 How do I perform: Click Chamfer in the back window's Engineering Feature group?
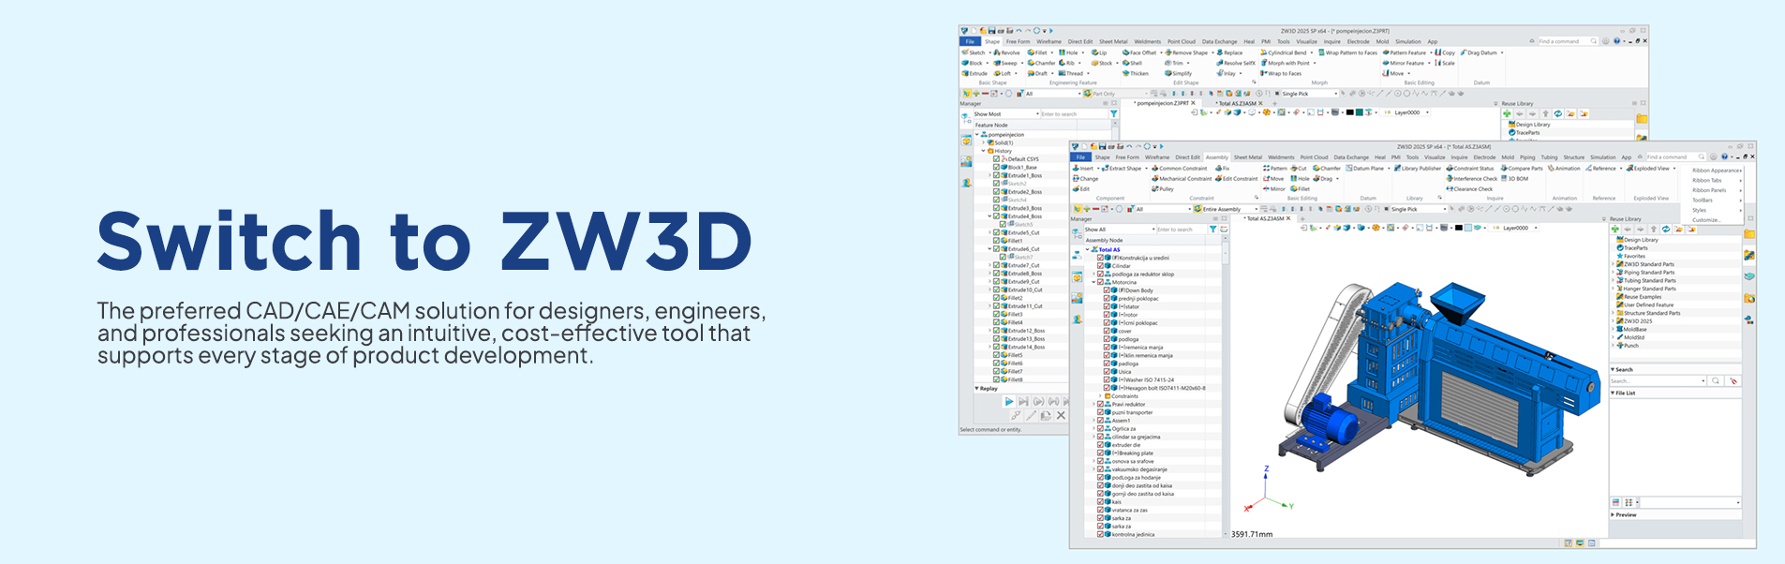click(x=1041, y=63)
